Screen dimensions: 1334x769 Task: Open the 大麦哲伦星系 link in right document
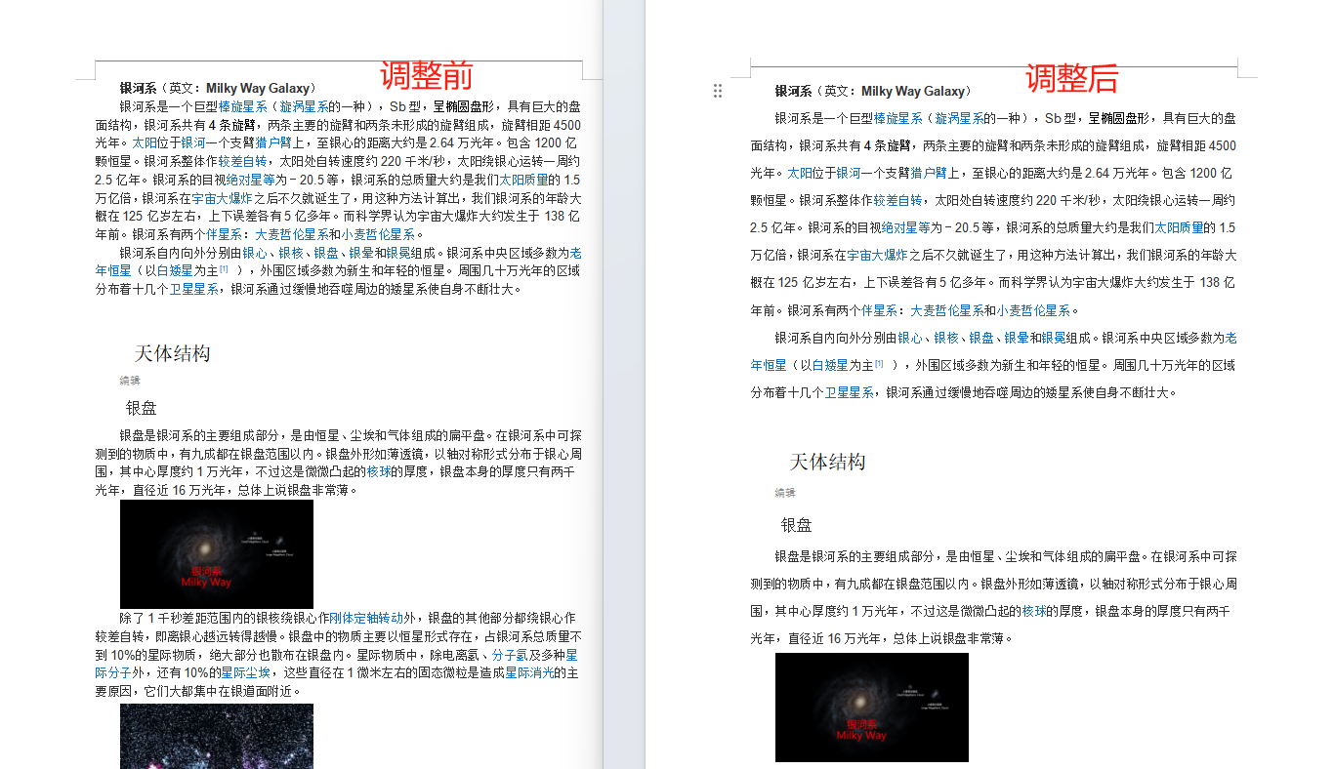[x=946, y=310]
